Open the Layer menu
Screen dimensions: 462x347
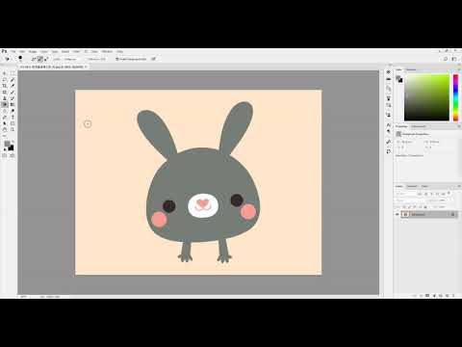coord(44,51)
